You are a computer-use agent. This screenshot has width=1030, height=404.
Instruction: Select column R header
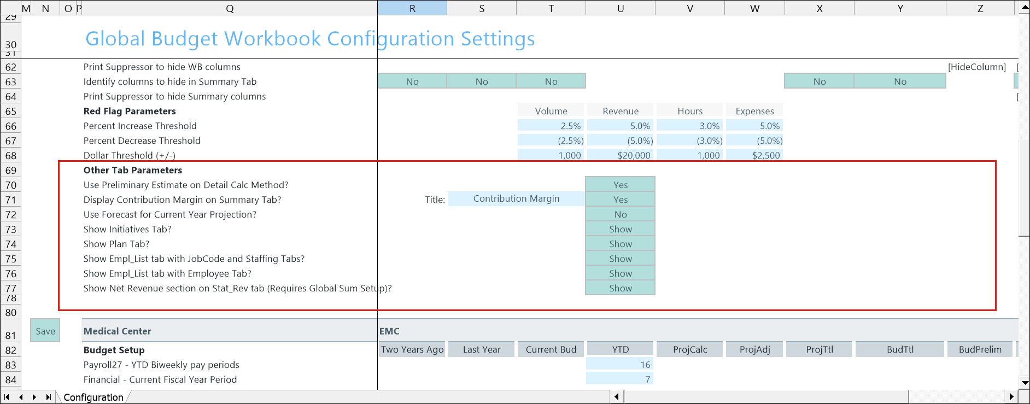point(412,8)
